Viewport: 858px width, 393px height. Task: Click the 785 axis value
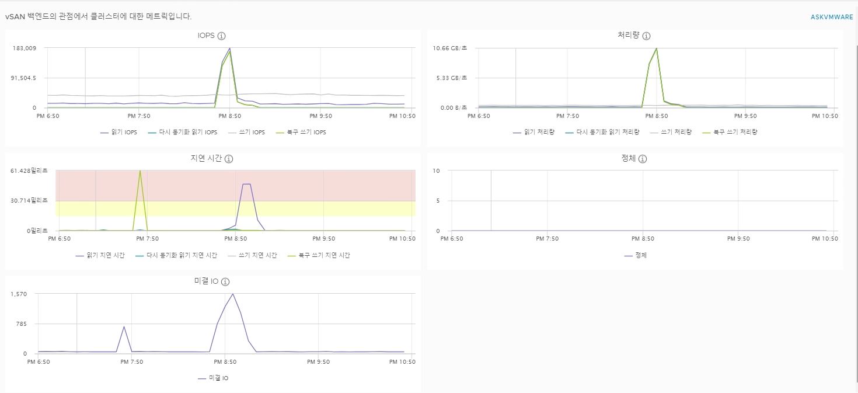pos(22,324)
